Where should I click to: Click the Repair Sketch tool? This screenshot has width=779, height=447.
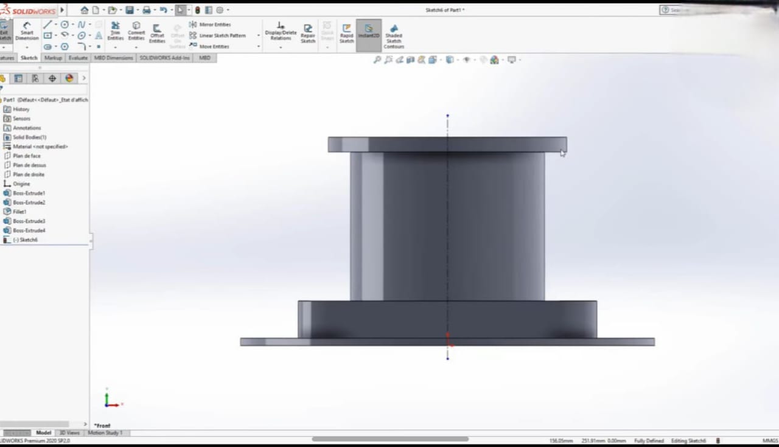308,33
